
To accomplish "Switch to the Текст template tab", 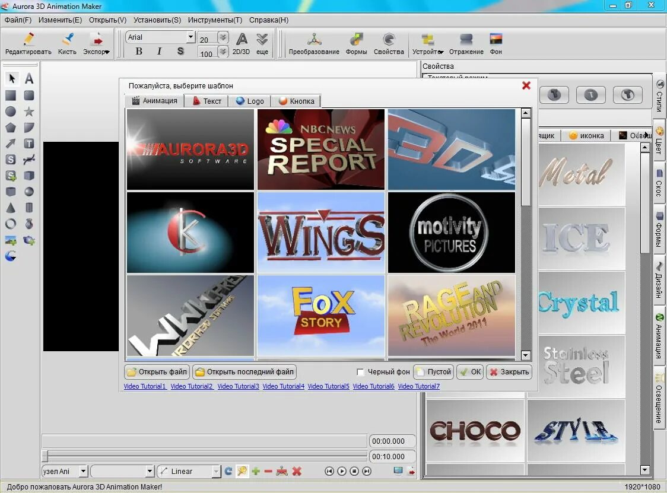I will pos(207,101).
